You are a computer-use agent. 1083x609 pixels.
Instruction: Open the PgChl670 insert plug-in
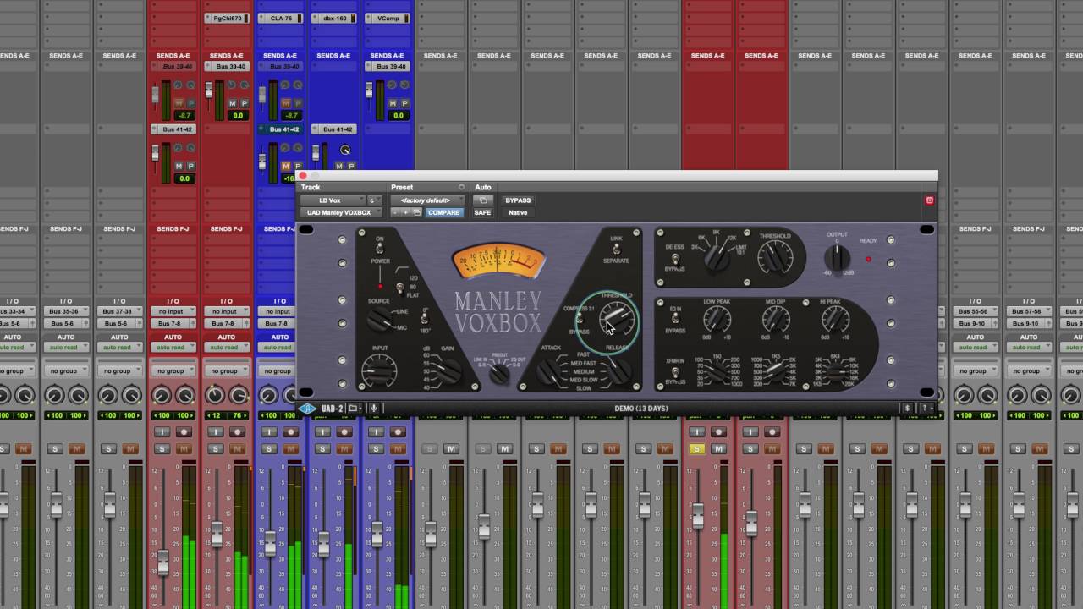[x=226, y=18]
